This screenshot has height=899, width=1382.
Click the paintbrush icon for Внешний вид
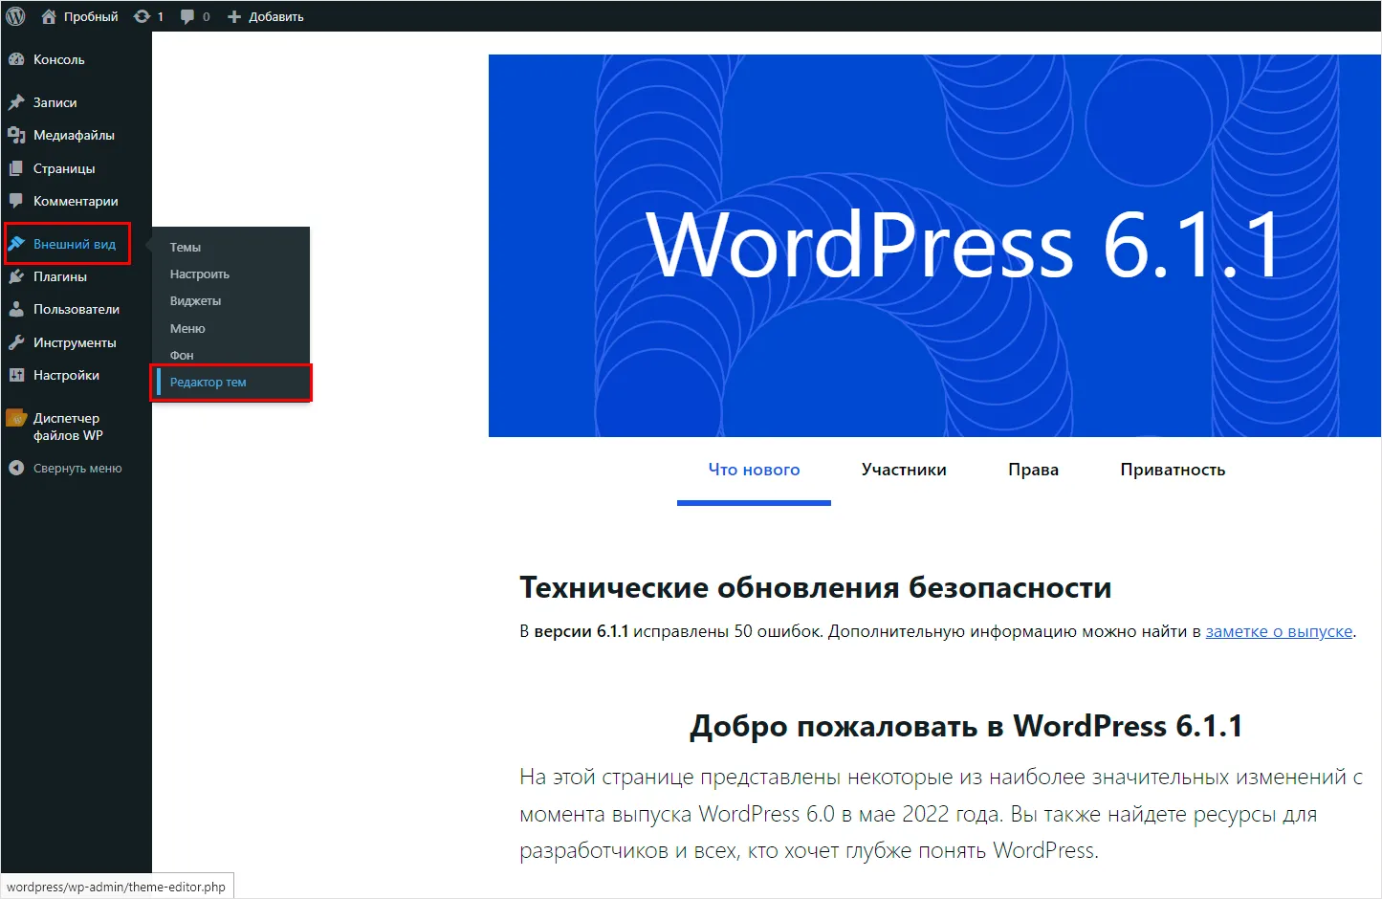(16, 244)
